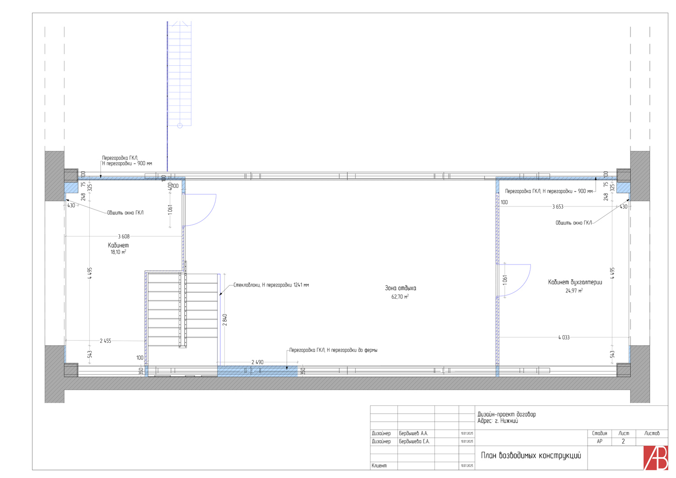Select the 4 033 dimension text
Image resolution: width=676 pixels, height=478 pixels.
[564, 337]
